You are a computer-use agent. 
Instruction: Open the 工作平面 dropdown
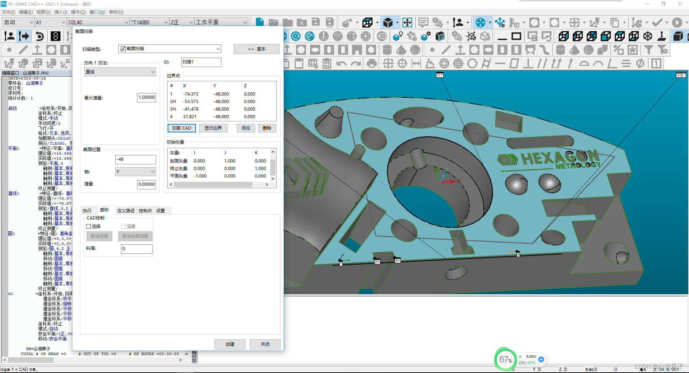(x=221, y=22)
